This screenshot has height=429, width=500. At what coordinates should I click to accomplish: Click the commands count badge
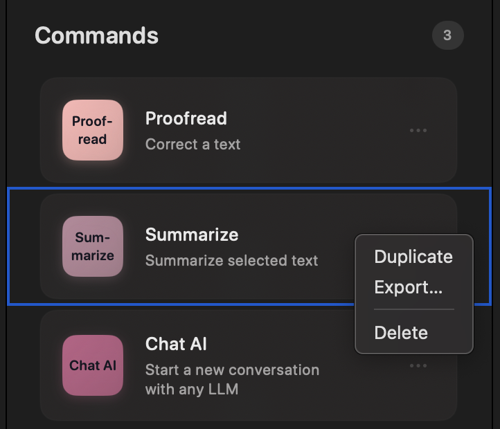click(x=447, y=35)
